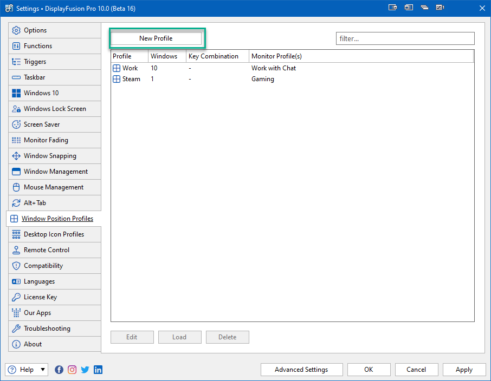Focus the filter input field

(405, 38)
